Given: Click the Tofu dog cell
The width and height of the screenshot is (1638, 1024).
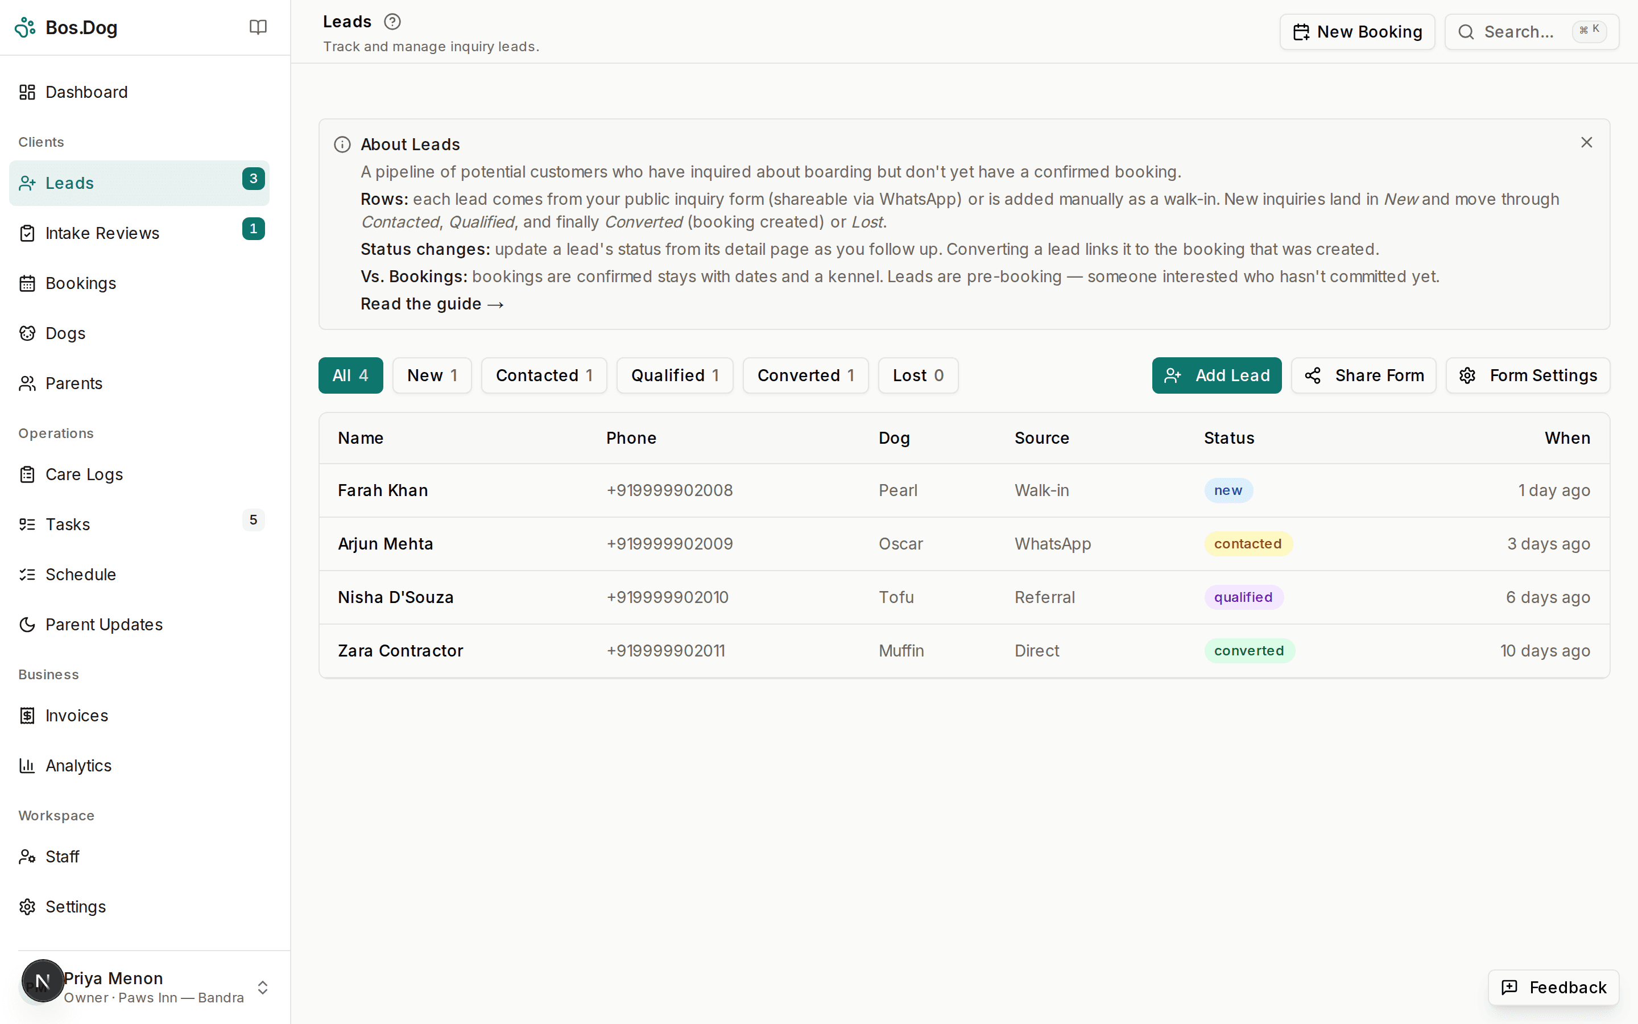Looking at the screenshot, I should pyautogui.click(x=896, y=597).
